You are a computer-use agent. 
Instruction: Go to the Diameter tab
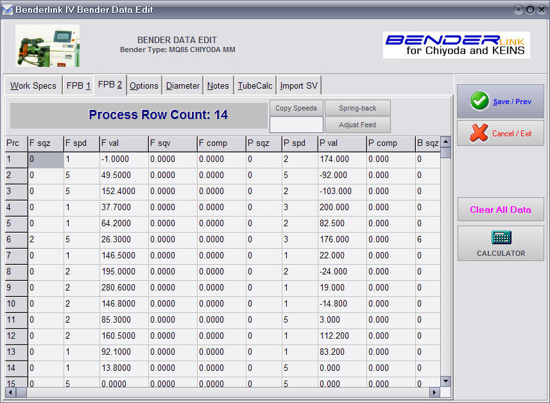click(183, 85)
